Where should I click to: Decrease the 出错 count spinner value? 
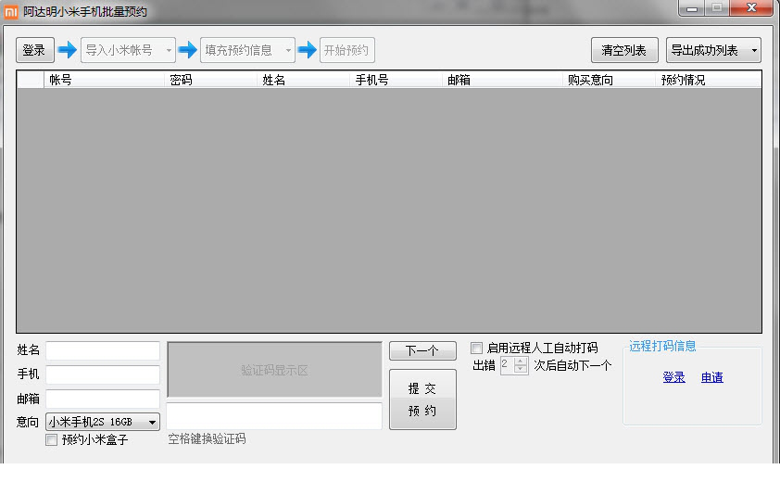[521, 370]
